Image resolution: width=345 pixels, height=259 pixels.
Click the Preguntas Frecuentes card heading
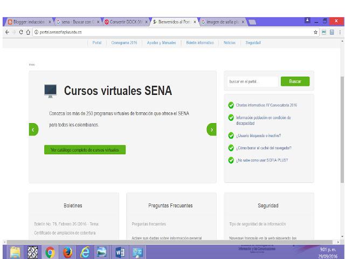coord(170,206)
